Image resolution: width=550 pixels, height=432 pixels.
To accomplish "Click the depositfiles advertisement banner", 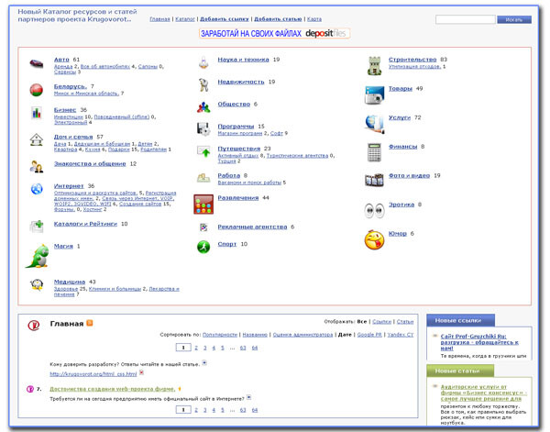I will pos(275,34).
